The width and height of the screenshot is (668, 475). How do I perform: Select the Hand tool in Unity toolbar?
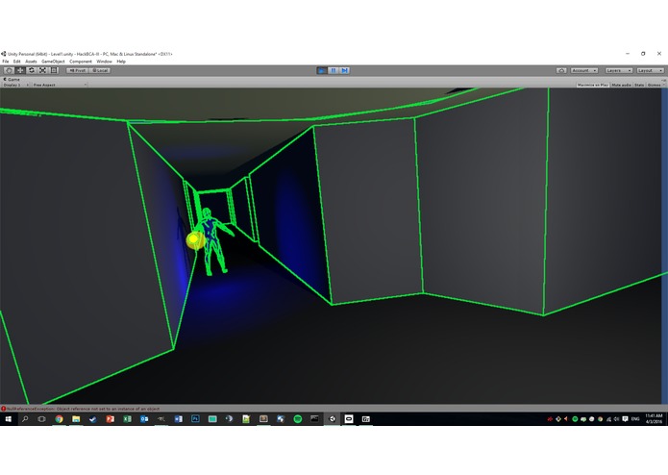click(x=9, y=70)
